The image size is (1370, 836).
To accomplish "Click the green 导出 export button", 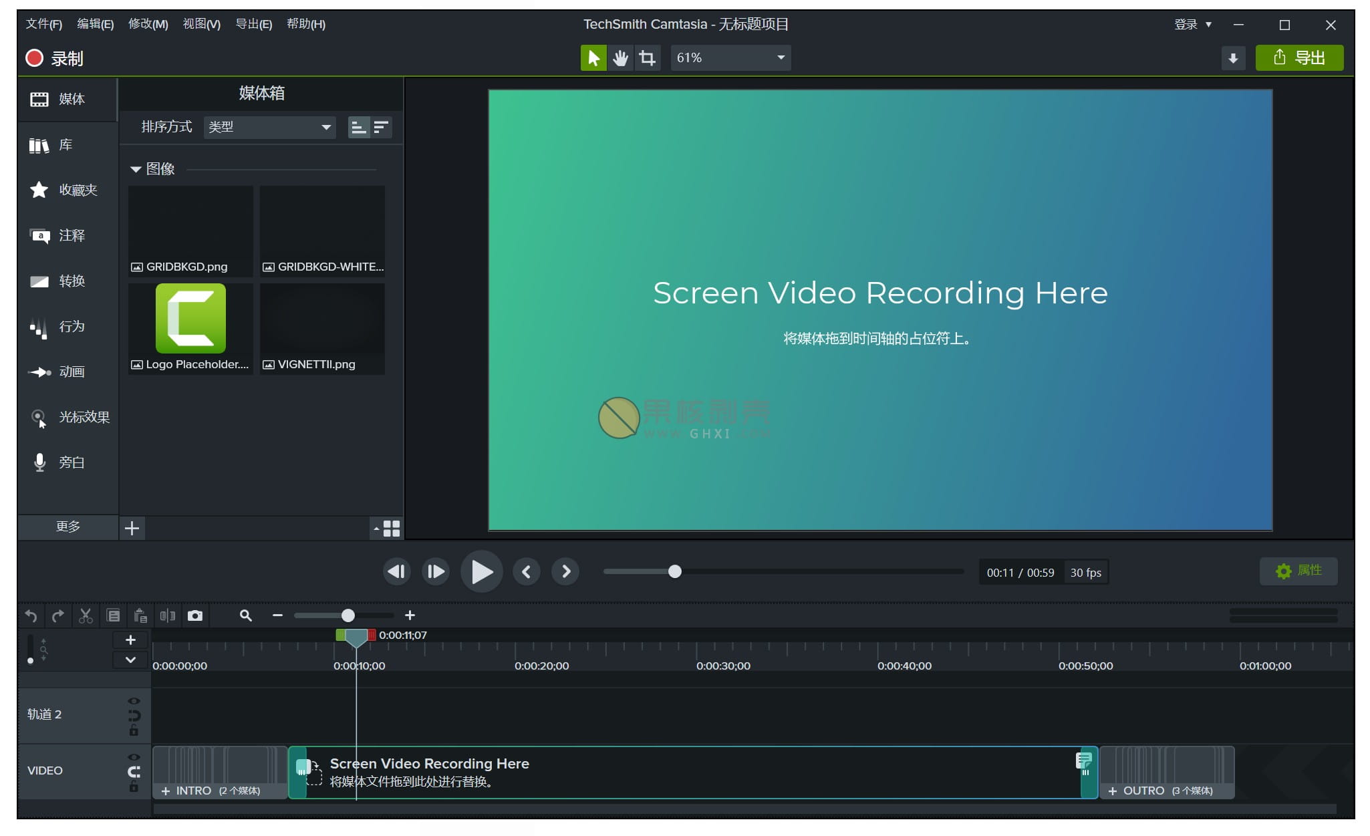I will (1299, 58).
